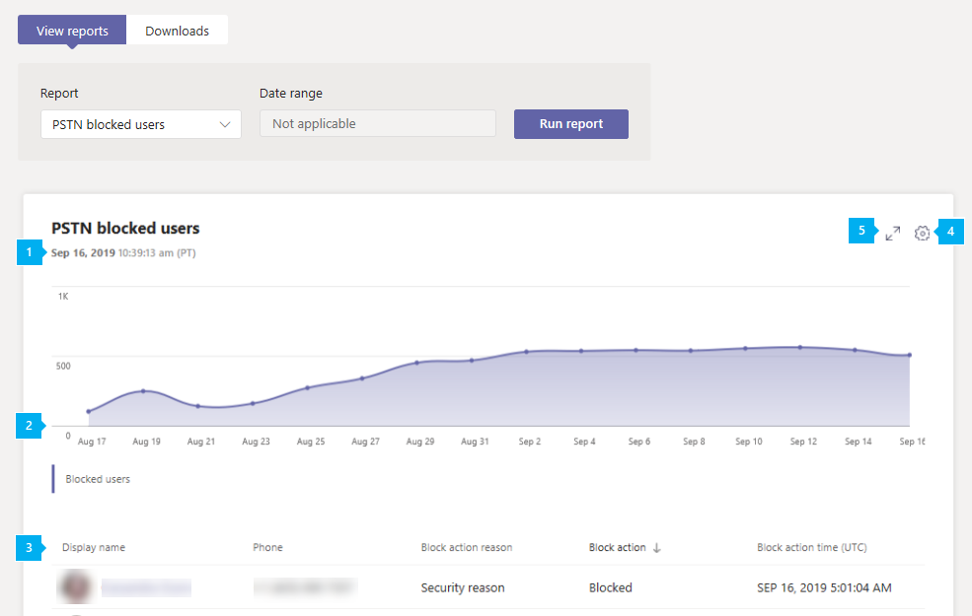Click the Phone column header
This screenshot has height=616, width=972.
[267, 547]
